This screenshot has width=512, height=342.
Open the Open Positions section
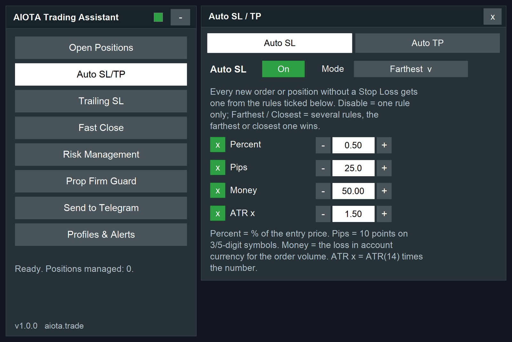tap(101, 48)
